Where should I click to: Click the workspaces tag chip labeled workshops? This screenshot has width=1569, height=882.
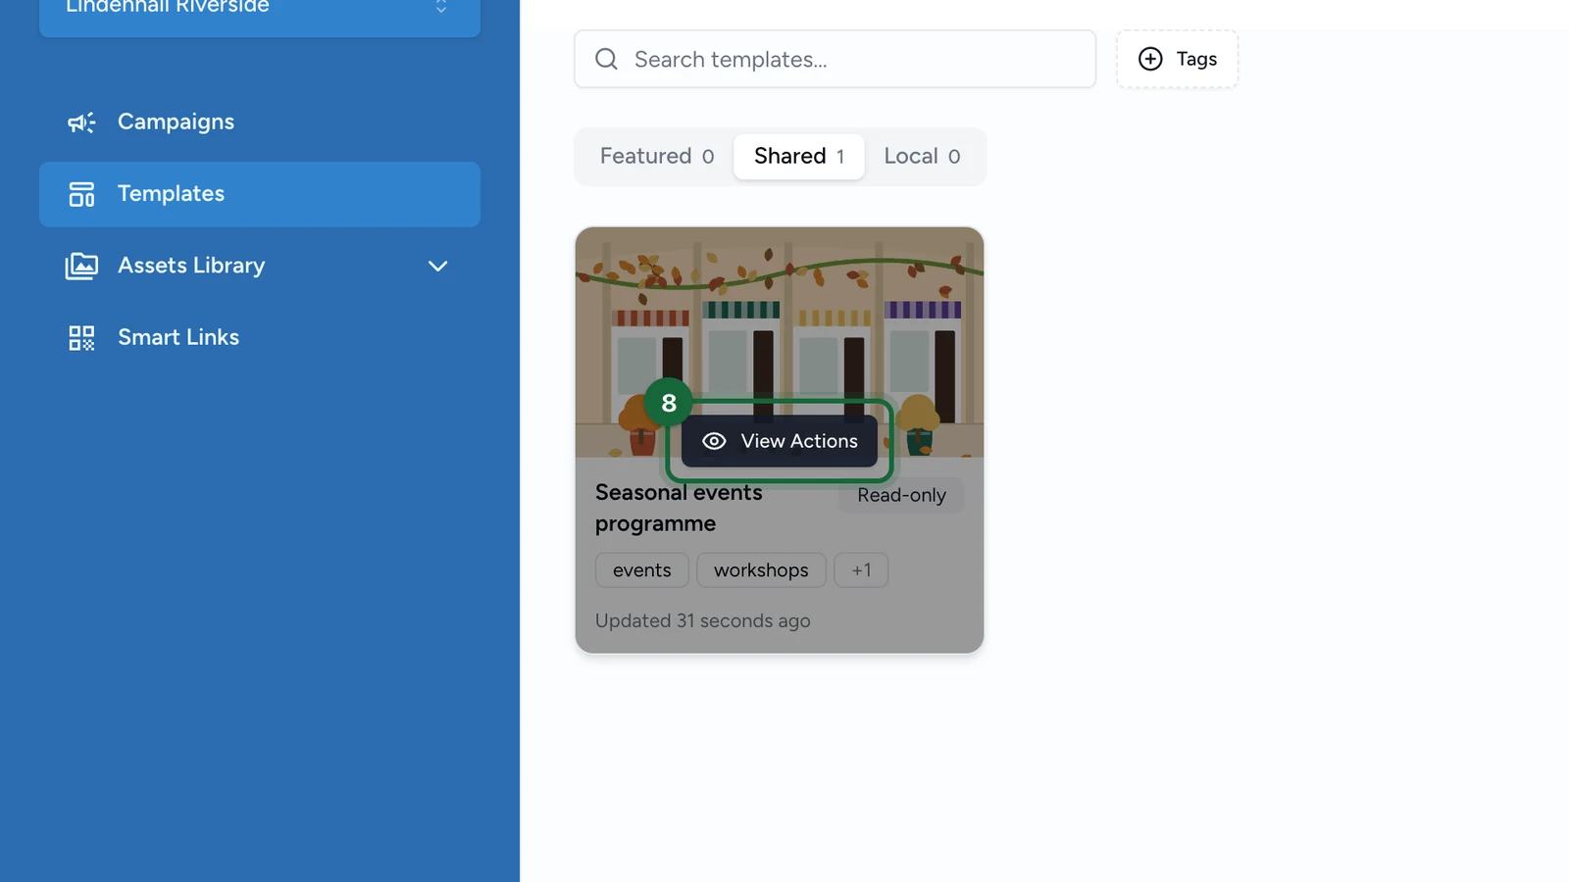point(761,570)
